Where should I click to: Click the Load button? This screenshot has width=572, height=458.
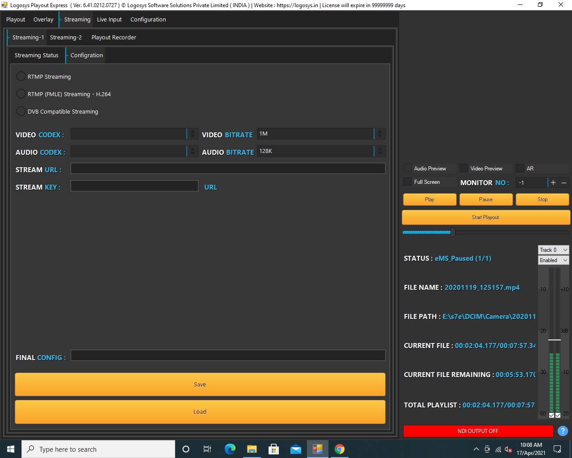tap(200, 411)
